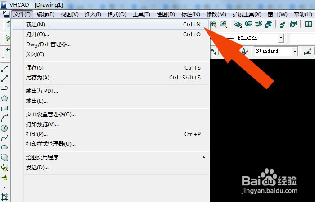Click the dimension style brush icon

click(308, 51)
